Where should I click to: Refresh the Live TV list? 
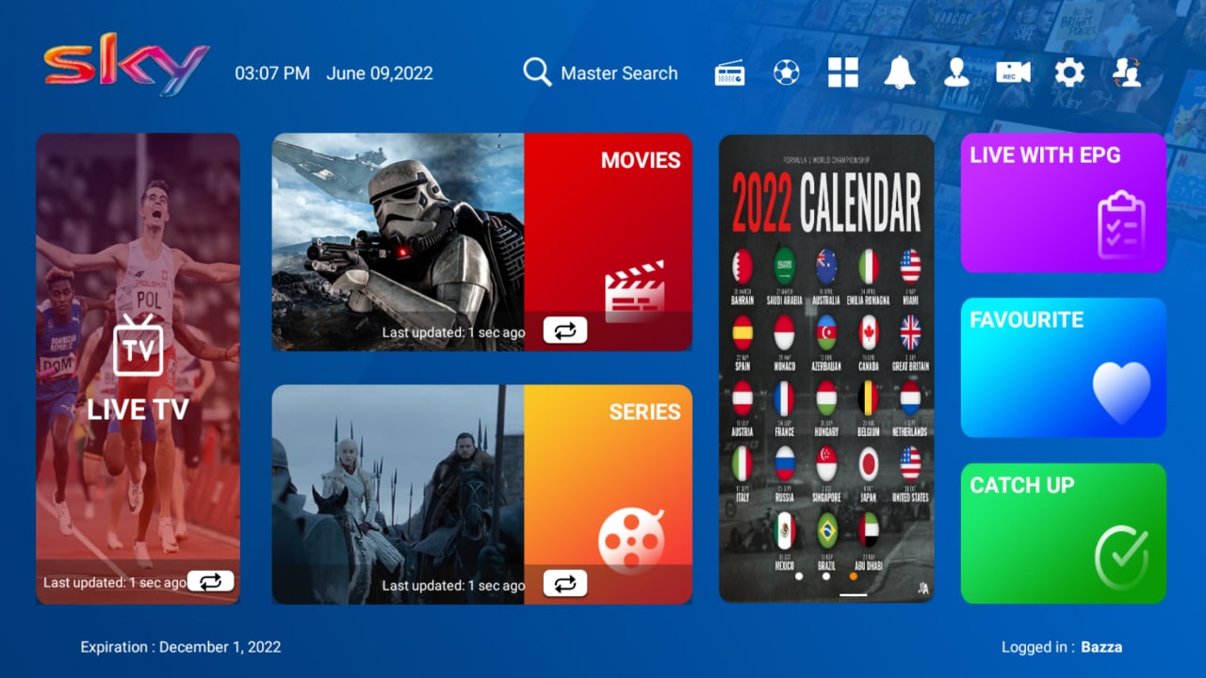coord(210,581)
